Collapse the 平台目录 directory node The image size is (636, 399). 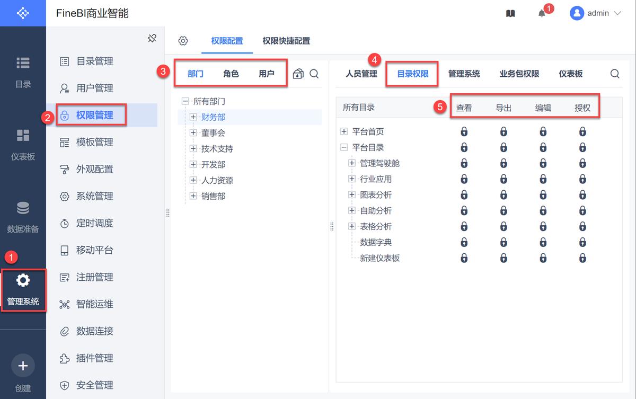point(343,147)
